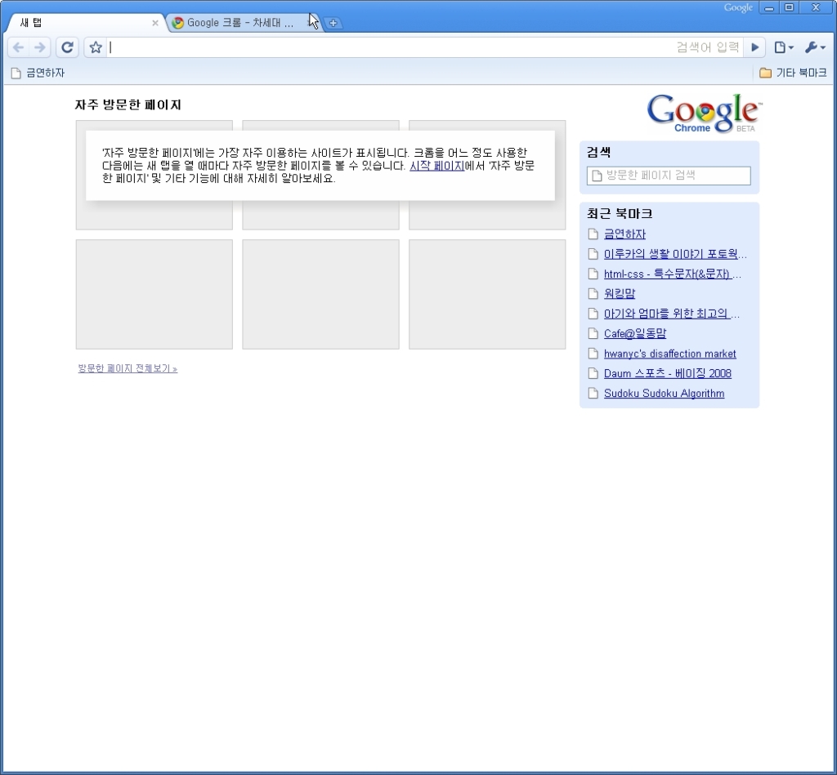Open 아기와 엄마를 위한 최고의 bookmark
Screen dimensions: 837x775
672,314
